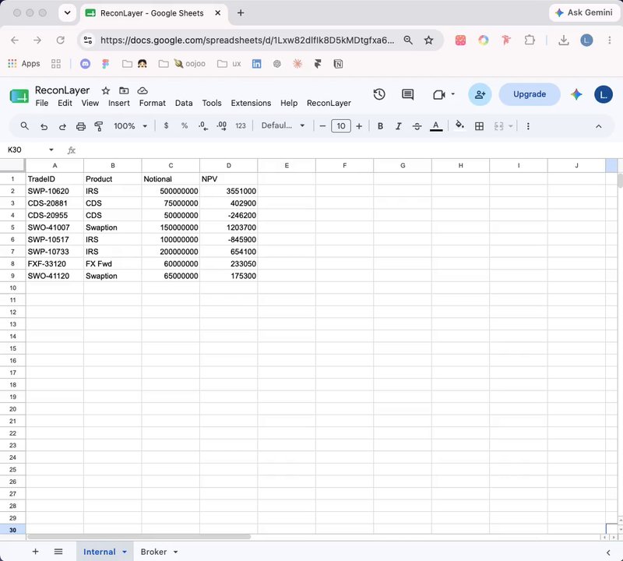Open the comments panel icon
This screenshot has width=623, height=561.
coord(407,94)
